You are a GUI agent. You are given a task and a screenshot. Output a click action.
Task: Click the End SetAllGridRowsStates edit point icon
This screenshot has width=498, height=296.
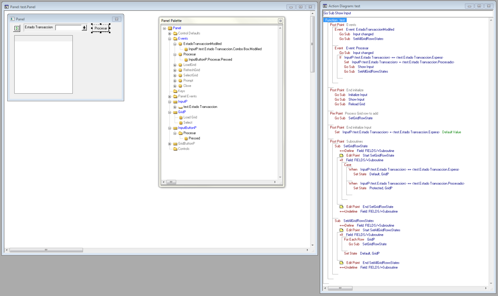tap(342, 263)
